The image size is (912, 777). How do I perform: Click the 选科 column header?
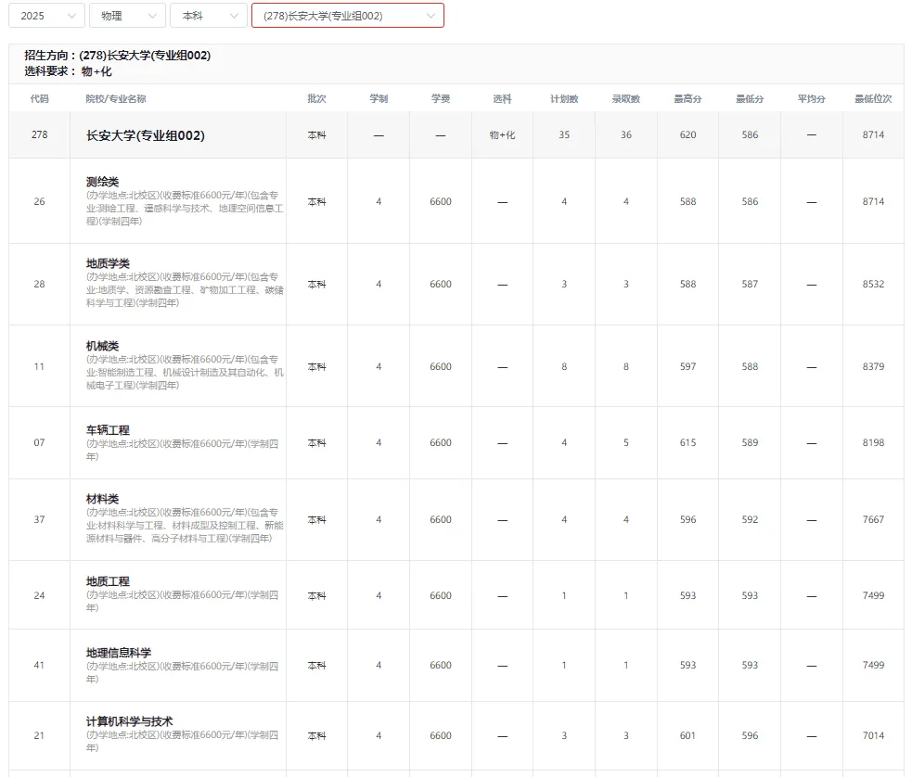tap(503, 99)
